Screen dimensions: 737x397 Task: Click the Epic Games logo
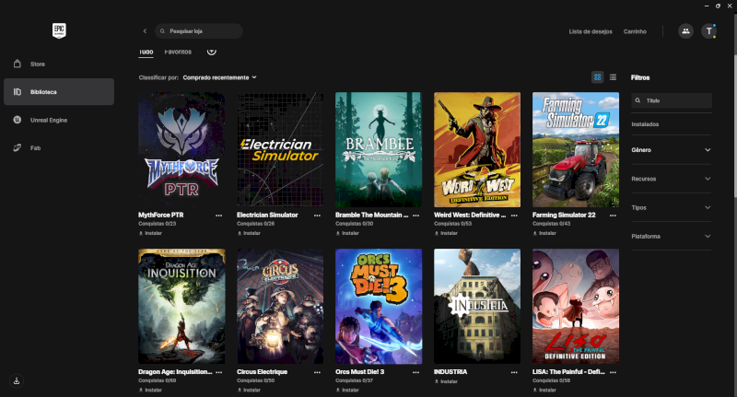(61, 30)
